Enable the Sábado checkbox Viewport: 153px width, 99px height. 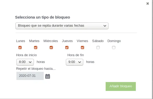(x=98, y=48)
